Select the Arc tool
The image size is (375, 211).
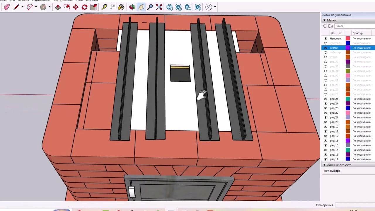click(x=30, y=7)
